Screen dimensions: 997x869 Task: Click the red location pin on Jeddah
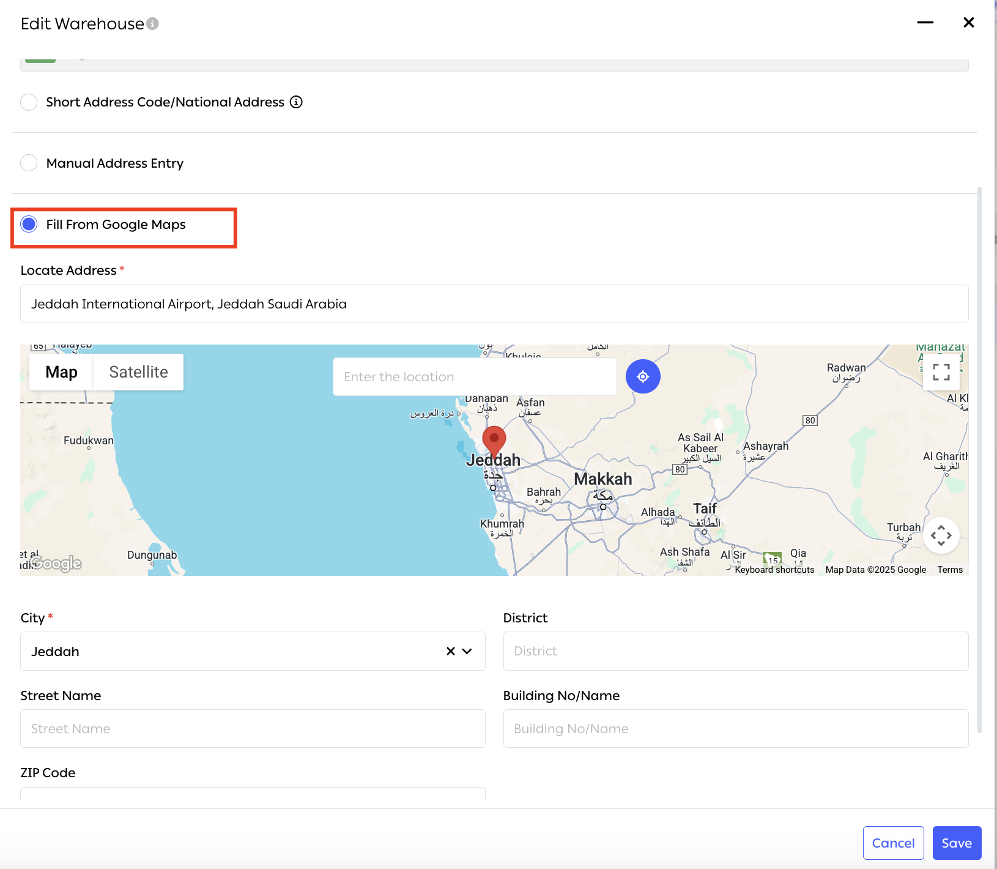coord(494,442)
